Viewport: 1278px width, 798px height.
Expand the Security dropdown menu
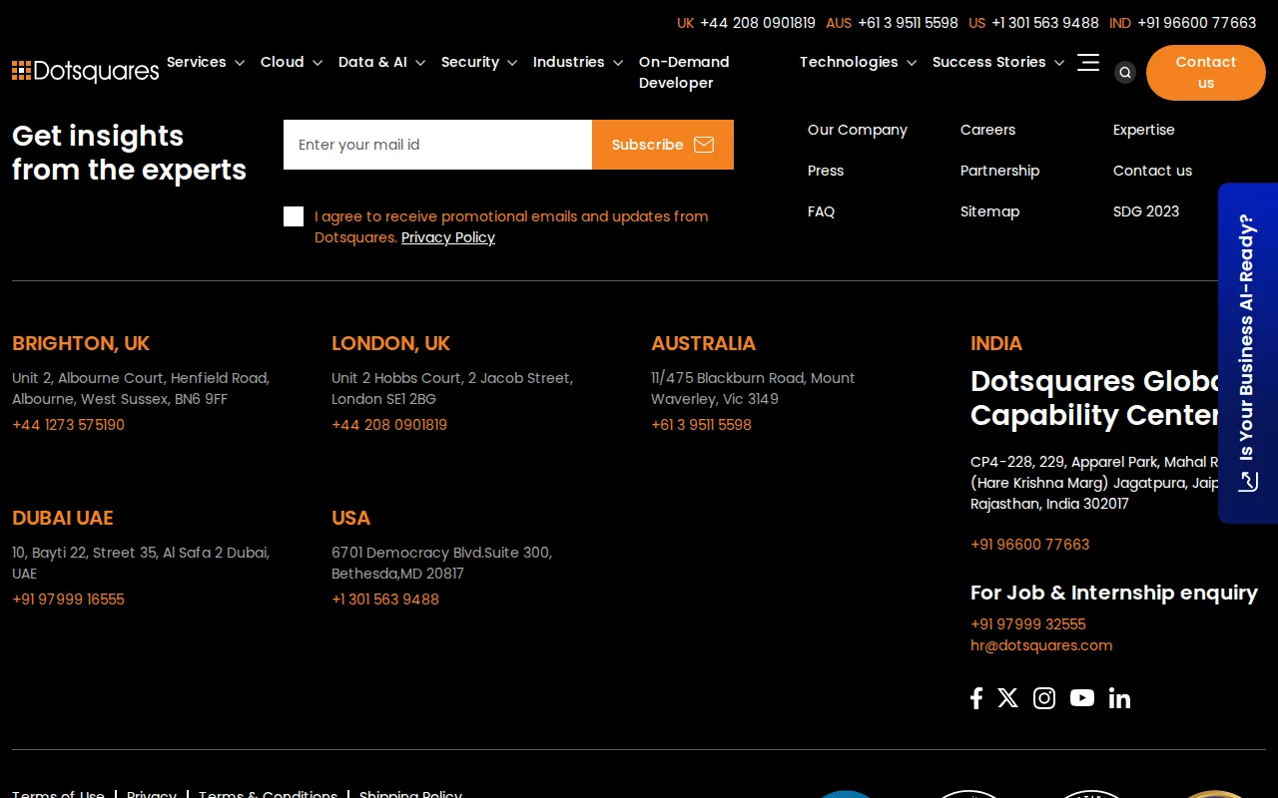[x=479, y=62]
